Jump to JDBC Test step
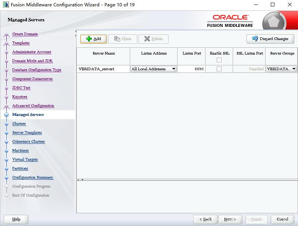Viewport: 298px width, 226px height. click(21, 87)
